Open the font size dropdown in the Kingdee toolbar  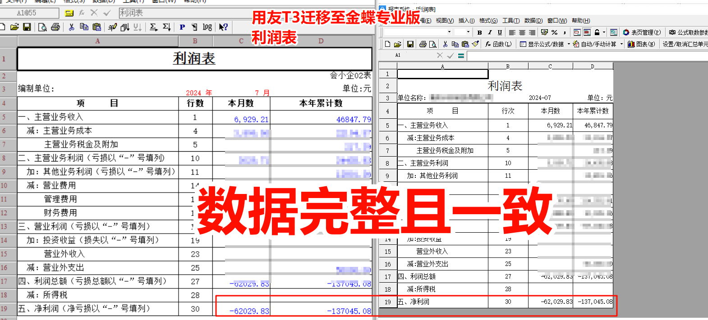pos(468,32)
